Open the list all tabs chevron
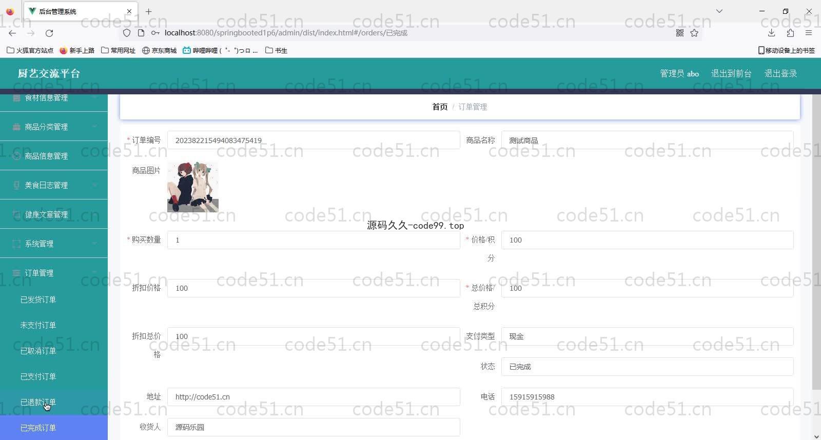Viewport: 821px width, 440px height. (x=719, y=11)
